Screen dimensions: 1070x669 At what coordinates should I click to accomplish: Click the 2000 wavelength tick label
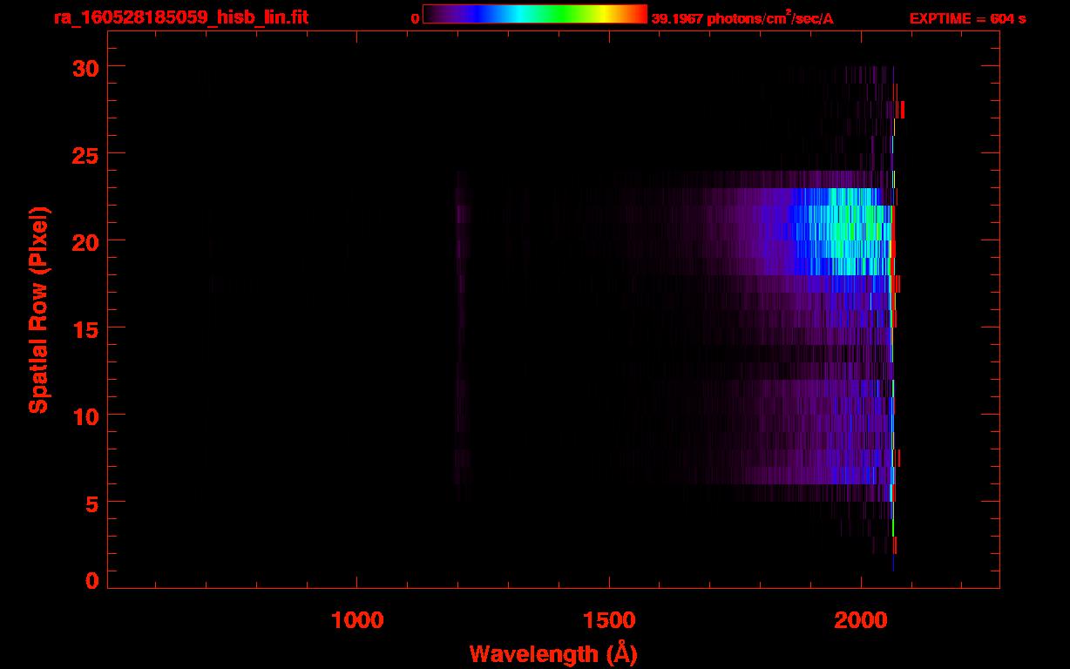[861, 620]
